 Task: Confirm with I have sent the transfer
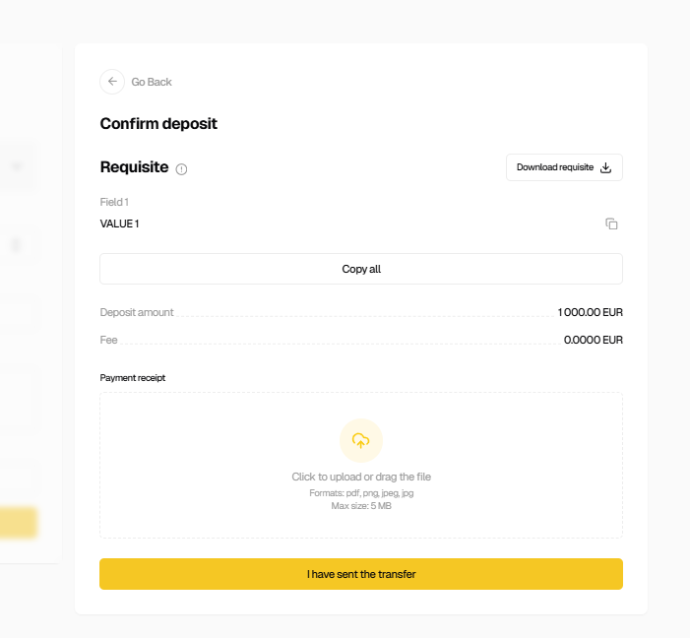click(361, 574)
